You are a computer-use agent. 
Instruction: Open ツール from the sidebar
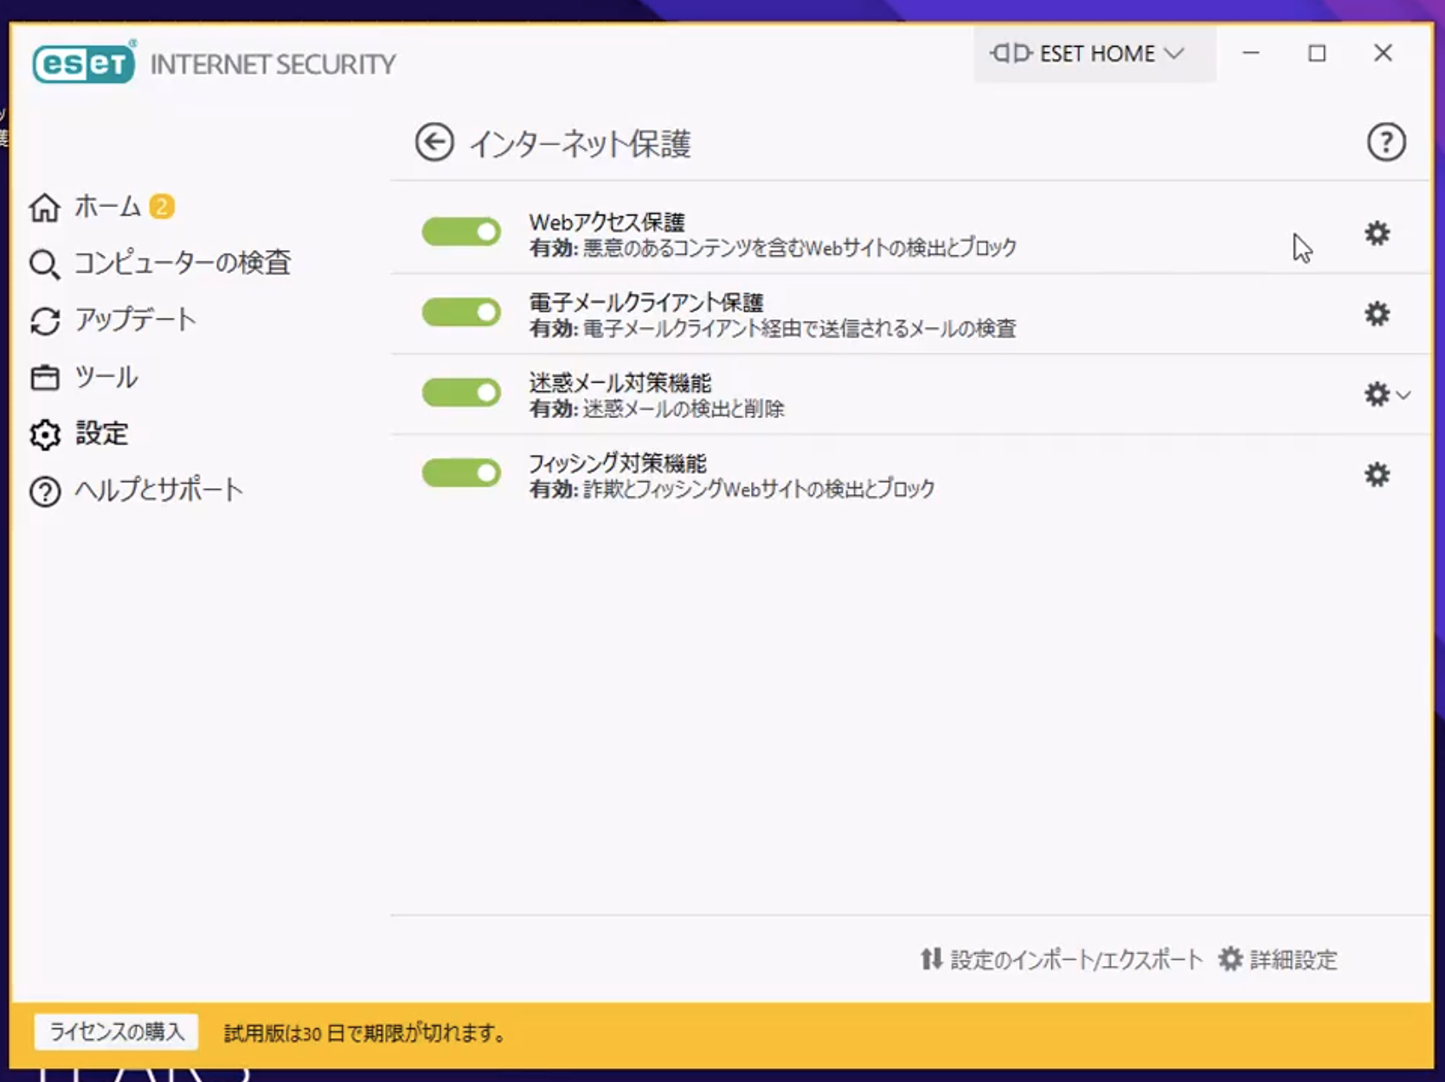coord(106,377)
